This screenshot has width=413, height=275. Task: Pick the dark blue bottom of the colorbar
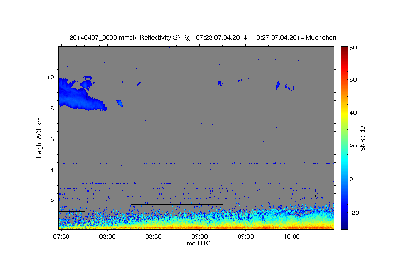[344, 227]
